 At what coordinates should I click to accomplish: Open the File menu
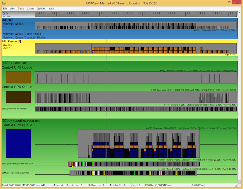(5, 9)
